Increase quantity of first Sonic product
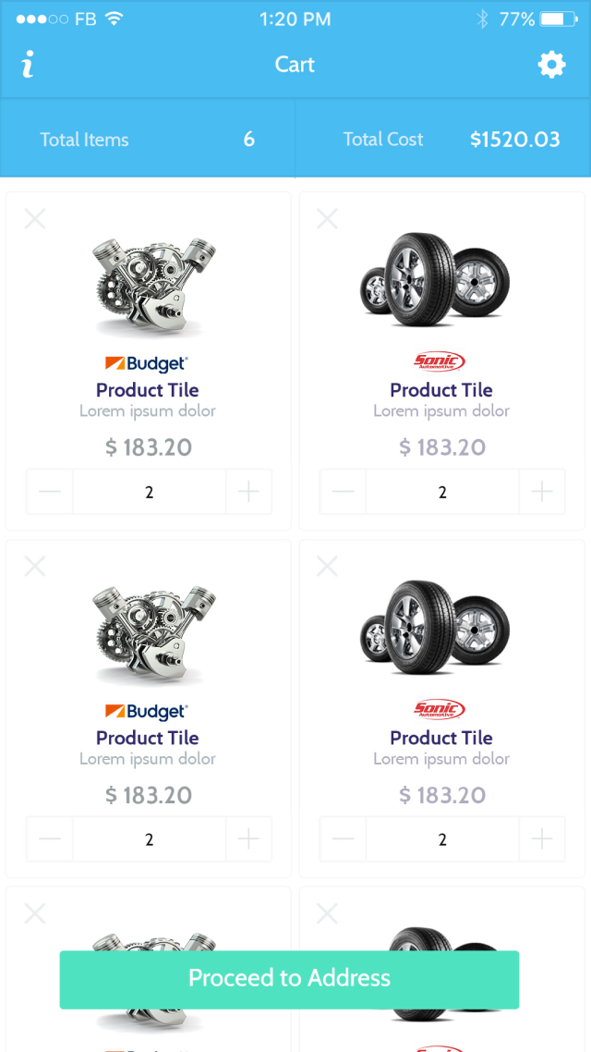591x1052 pixels. coord(542,492)
